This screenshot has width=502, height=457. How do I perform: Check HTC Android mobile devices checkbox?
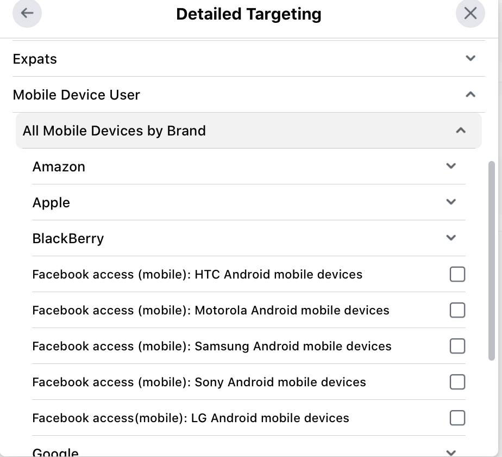457,274
